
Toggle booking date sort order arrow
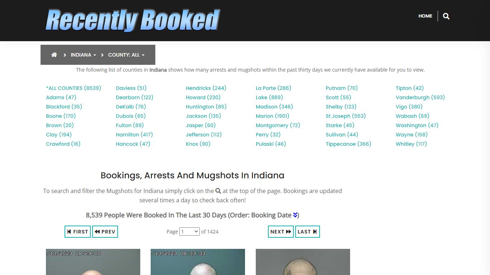(x=295, y=215)
